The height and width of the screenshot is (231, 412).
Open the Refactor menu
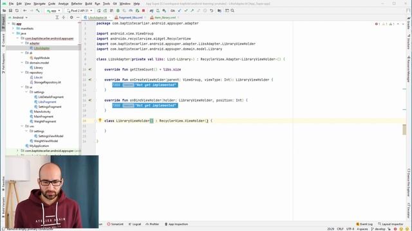tap(77, 4)
